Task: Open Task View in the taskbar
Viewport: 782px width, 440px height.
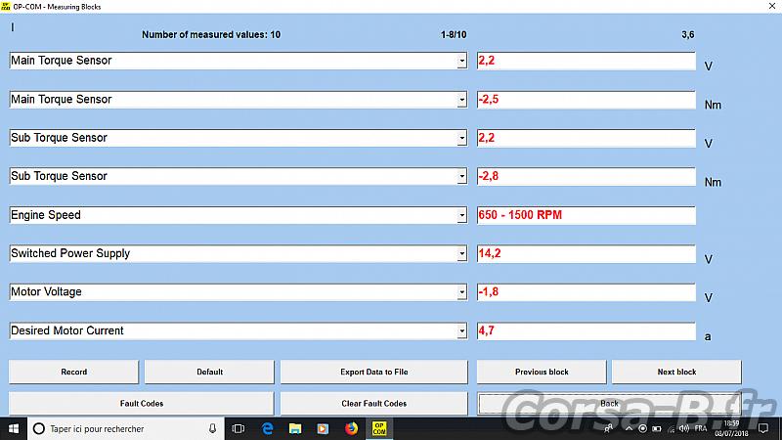Action: pyautogui.click(x=239, y=428)
